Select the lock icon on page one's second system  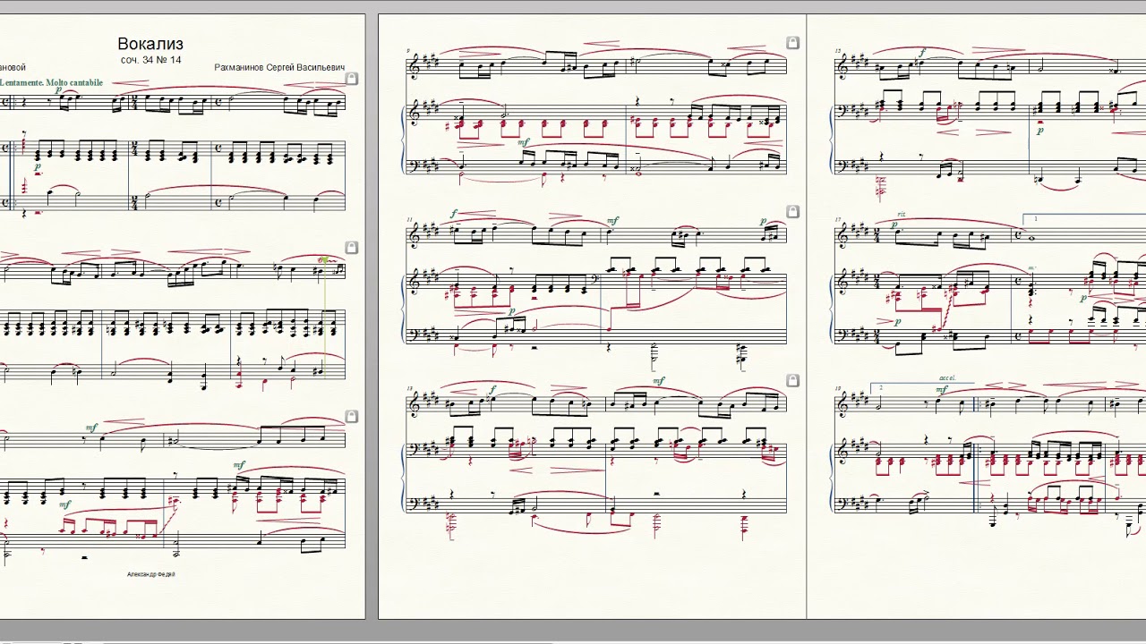point(352,247)
